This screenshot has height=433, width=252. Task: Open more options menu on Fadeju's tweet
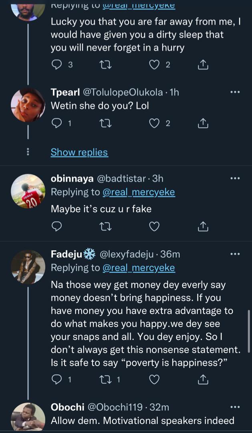coord(235,254)
